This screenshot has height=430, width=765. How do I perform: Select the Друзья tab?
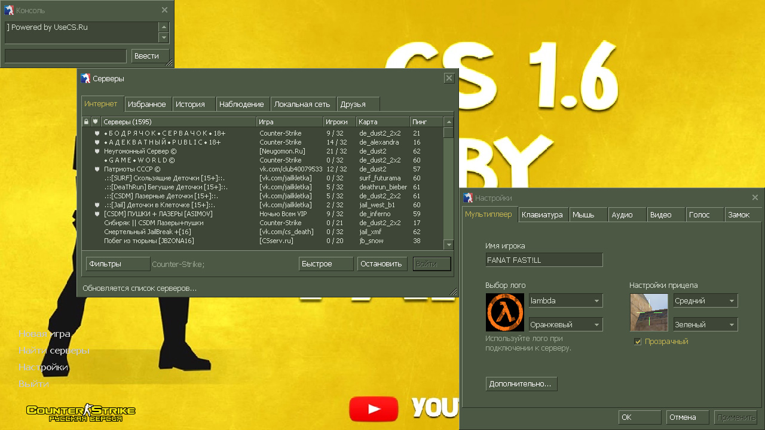(x=358, y=105)
